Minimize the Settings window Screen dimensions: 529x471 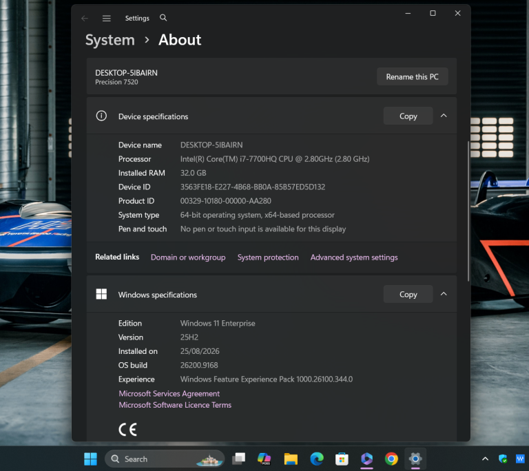[408, 13]
